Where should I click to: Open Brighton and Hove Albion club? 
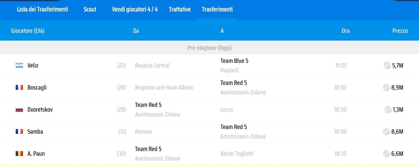(164, 88)
